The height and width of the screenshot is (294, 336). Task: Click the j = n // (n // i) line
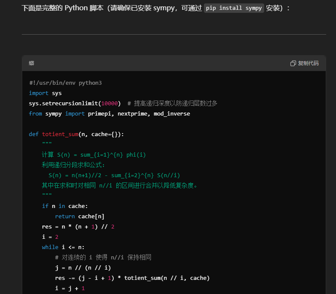coord(83,267)
